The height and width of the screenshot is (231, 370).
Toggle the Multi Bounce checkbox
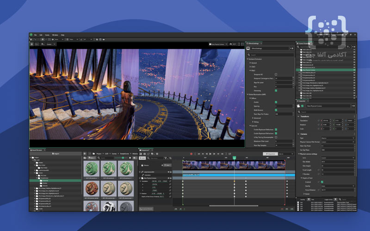[x=276, y=110]
